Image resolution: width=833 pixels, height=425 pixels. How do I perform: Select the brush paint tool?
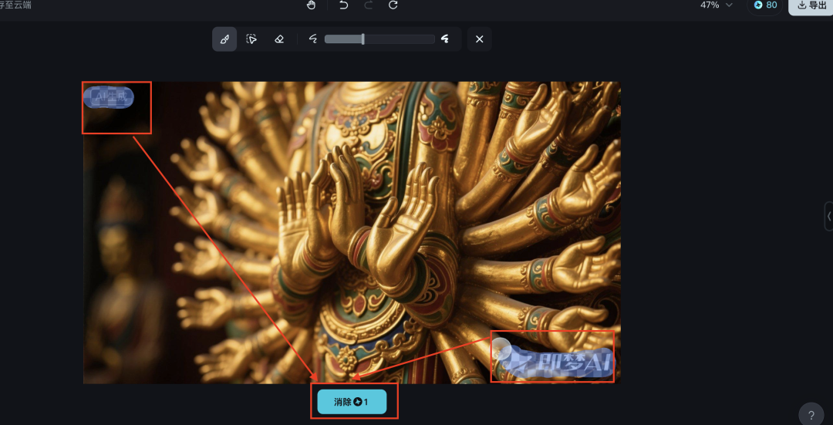(224, 39)
